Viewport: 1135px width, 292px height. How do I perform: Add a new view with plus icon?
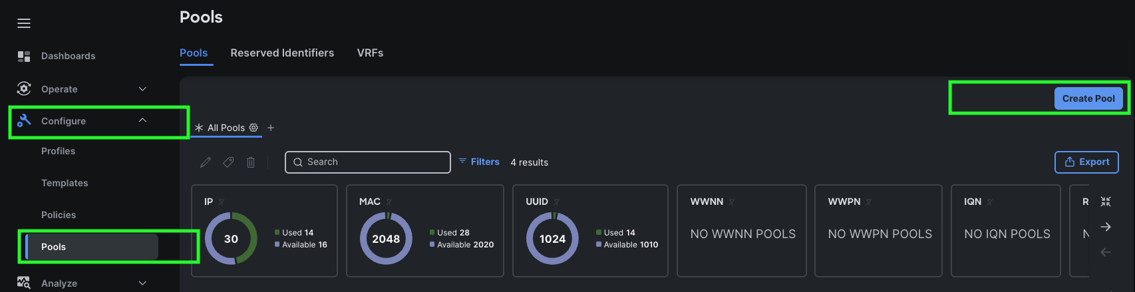271,128
